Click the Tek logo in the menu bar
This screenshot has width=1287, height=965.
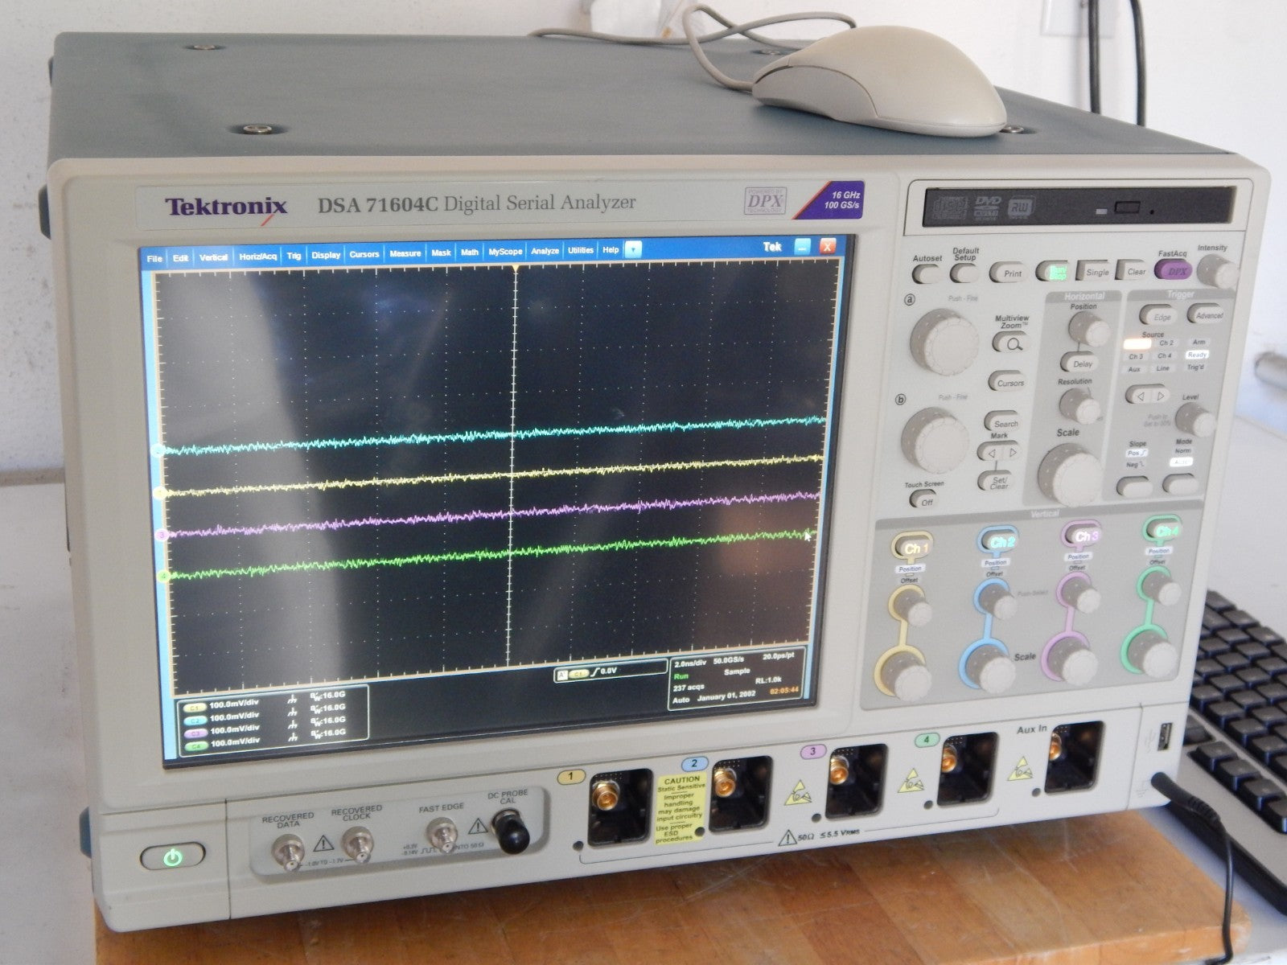click(771, 246)
